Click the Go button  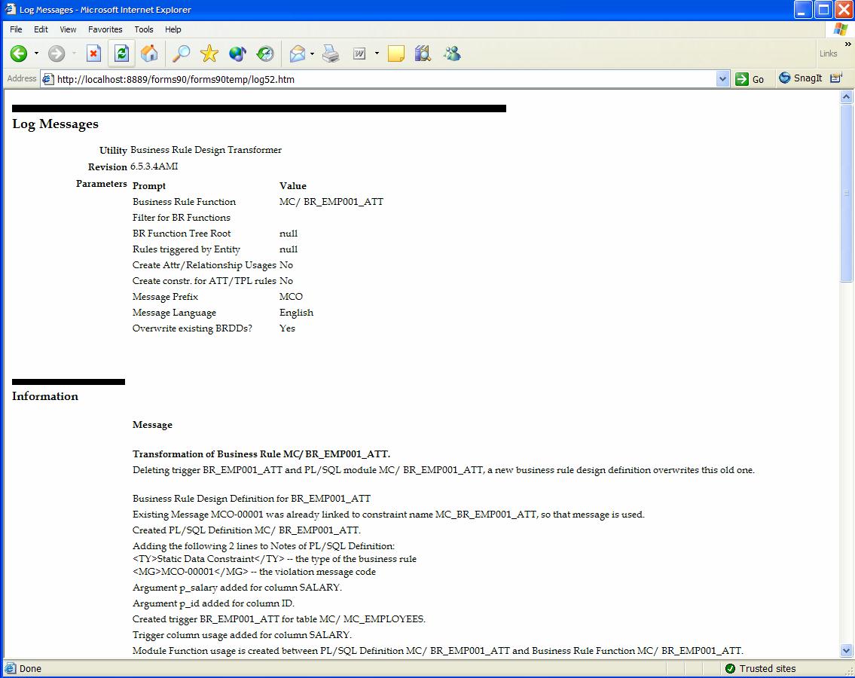click(x=750, y=79)
